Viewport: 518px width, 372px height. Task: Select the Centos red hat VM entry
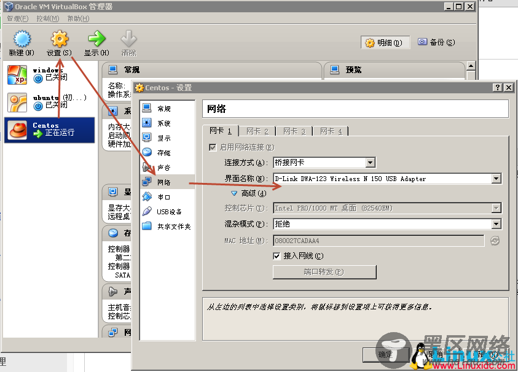[50, 130]
